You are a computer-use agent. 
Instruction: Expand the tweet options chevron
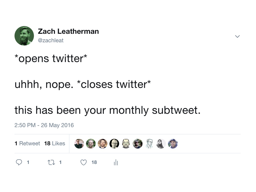pyautogui.click(x=237, y=36)
